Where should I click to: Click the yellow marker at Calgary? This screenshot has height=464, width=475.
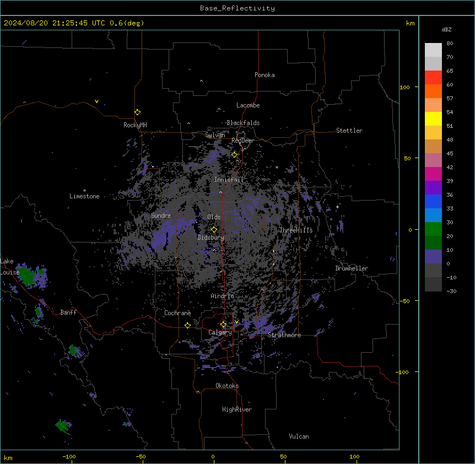pos(223,325)
